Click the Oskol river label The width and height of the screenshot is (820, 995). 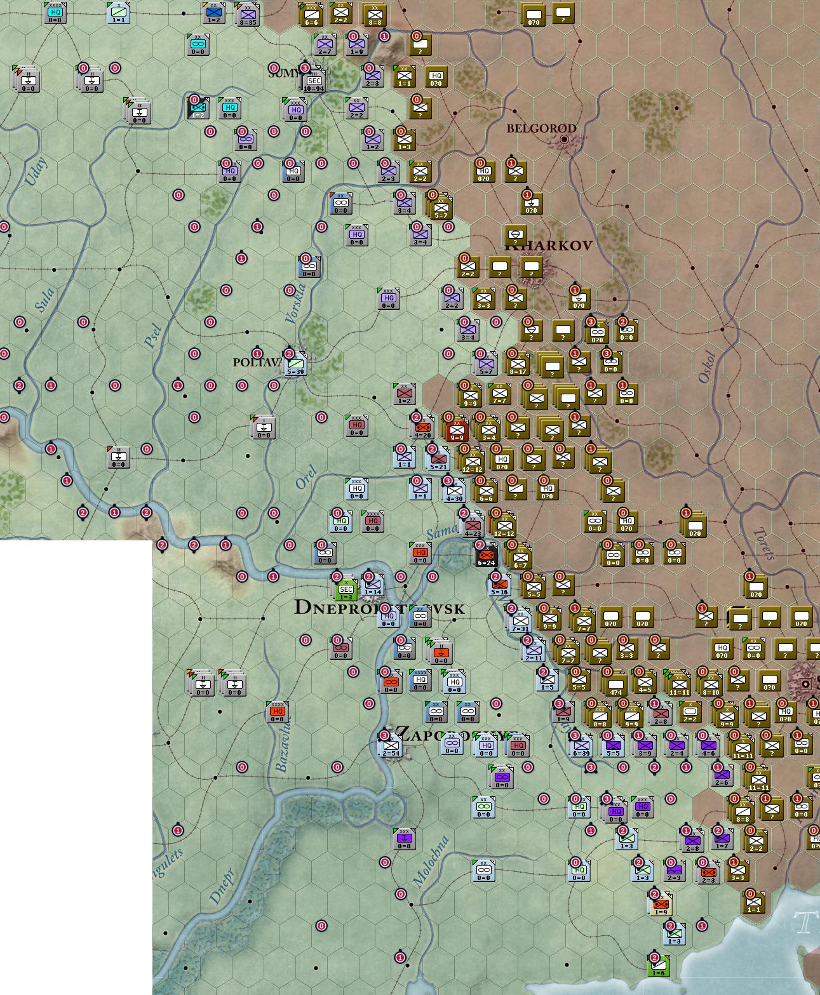tap(707, 367)
